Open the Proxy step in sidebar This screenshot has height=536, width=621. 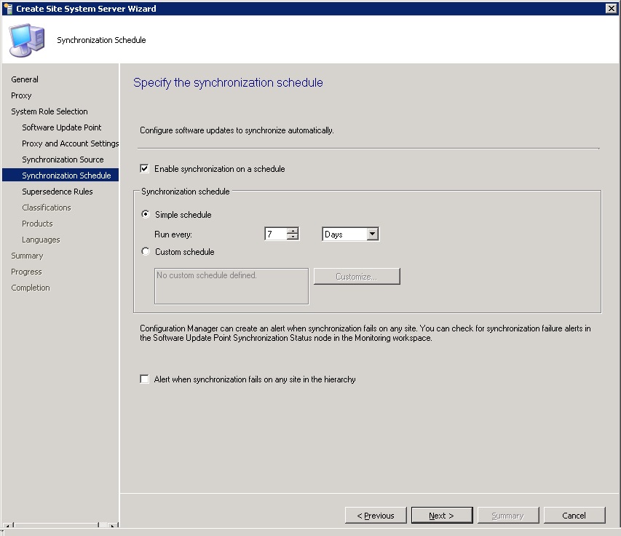[x=21, y=95]
